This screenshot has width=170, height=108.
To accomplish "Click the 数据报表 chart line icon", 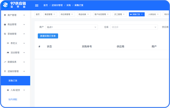I will 5,62.
